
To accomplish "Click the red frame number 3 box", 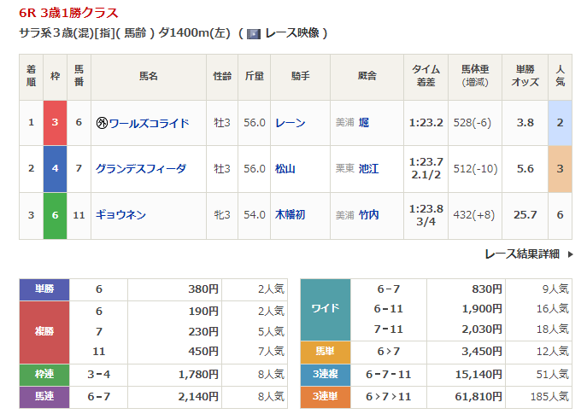I will (x=55, y=123).
